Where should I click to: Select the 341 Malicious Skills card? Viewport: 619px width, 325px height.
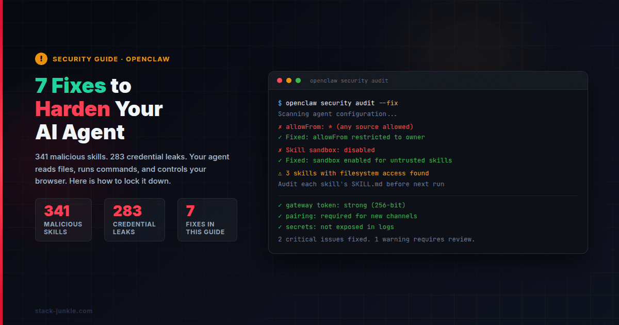coord(63,220)
